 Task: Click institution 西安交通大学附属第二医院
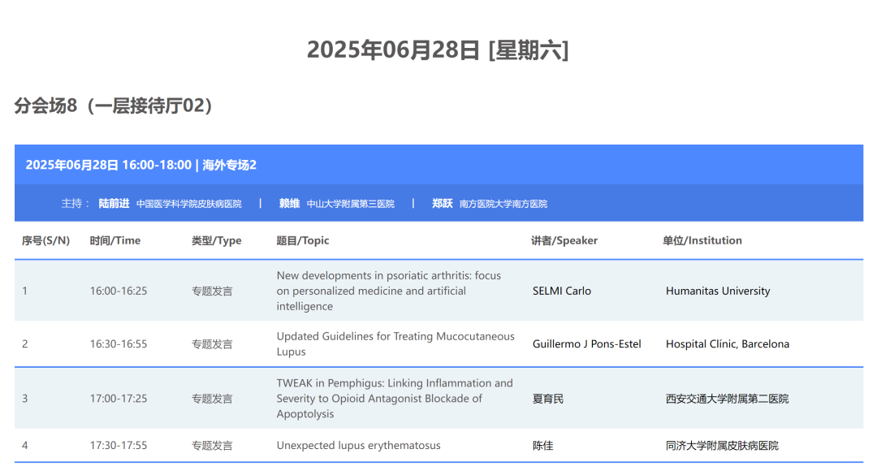727,399
